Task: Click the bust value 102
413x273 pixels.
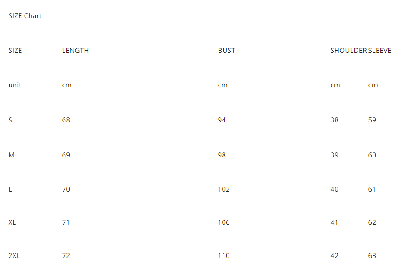Action: click(x=224, y=189)
